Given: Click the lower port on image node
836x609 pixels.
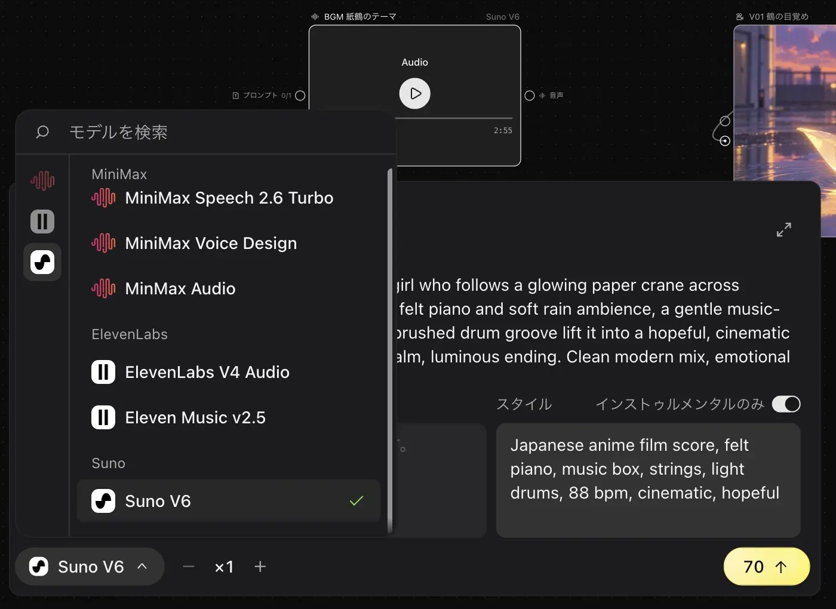Looking at the screenshot, I should coord(725,141).
